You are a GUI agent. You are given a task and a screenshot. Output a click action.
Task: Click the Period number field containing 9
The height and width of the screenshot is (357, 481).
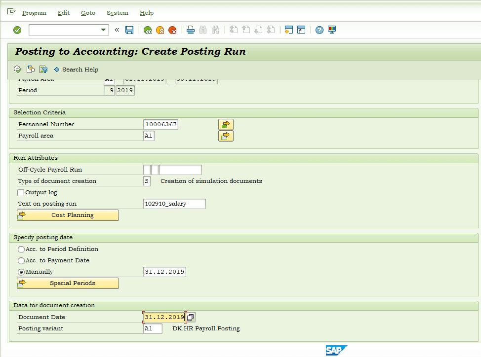click(109, 90)
